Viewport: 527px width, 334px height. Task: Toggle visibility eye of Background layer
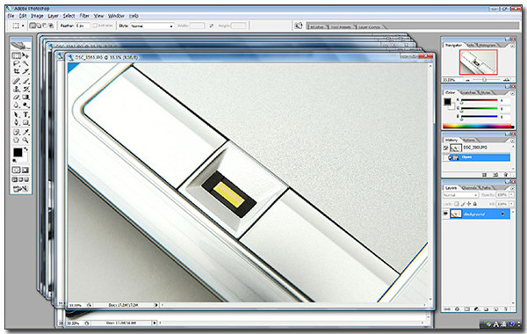445,214
